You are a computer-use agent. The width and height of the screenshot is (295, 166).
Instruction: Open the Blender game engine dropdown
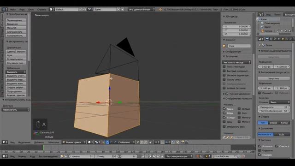(142, 9)
